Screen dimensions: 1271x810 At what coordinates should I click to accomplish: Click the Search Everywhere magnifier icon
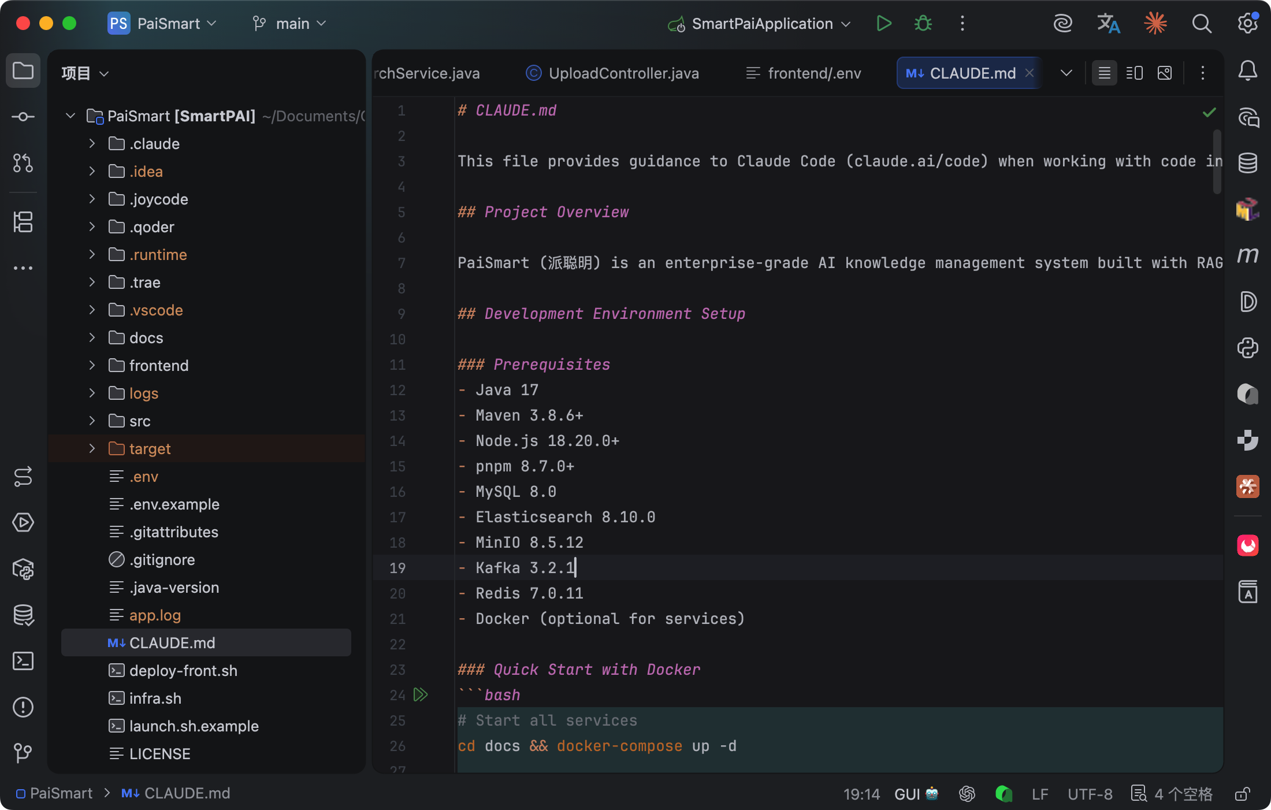pyautogui.click(x=1202, y=24)
